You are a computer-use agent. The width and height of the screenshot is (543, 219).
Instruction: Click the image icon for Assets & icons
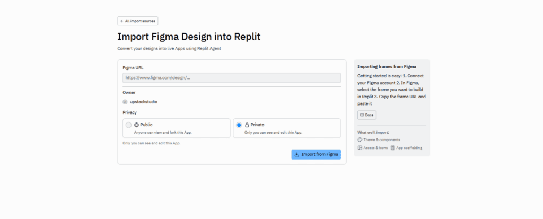360,148
